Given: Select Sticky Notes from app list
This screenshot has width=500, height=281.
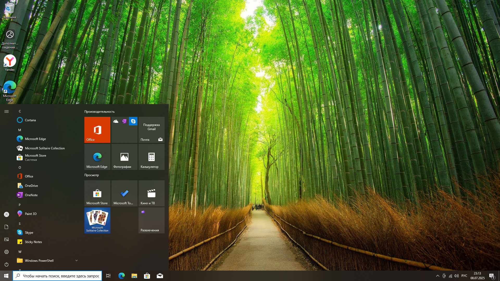Looking at the screenshot, I should (33, 242).
